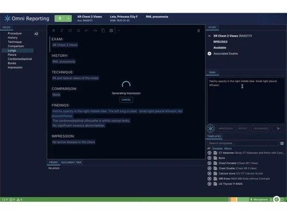Toggle bold formatting in editor toolbar
The width and height of the screenshot is (287, 215).
[x=54, y=30]
